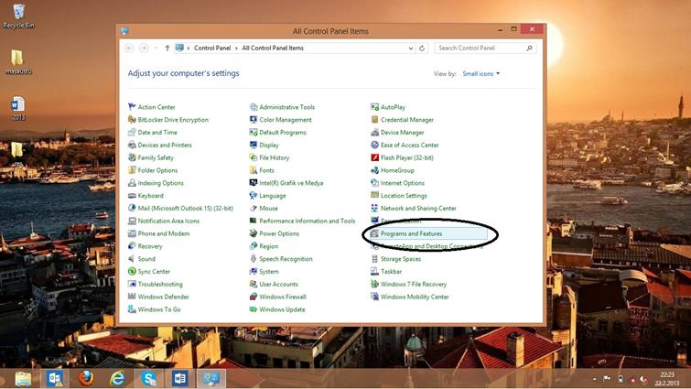Open the Device Manager link
This screenshot has height=389, width=691.
coord(403,132)
